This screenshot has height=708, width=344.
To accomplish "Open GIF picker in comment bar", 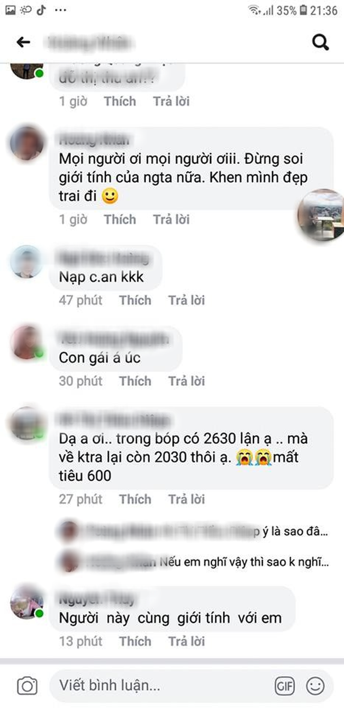I will [285, 686].
